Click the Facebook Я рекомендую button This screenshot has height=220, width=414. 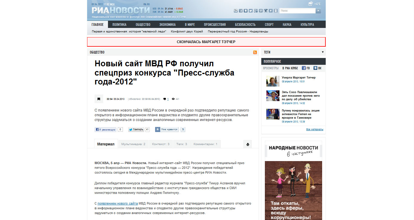(x=105, y=130)
